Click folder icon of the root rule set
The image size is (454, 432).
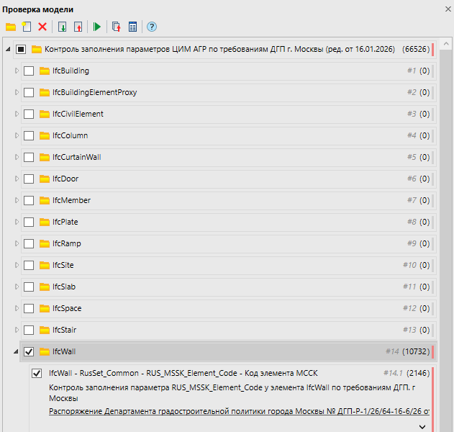click(x=37, y=49)
